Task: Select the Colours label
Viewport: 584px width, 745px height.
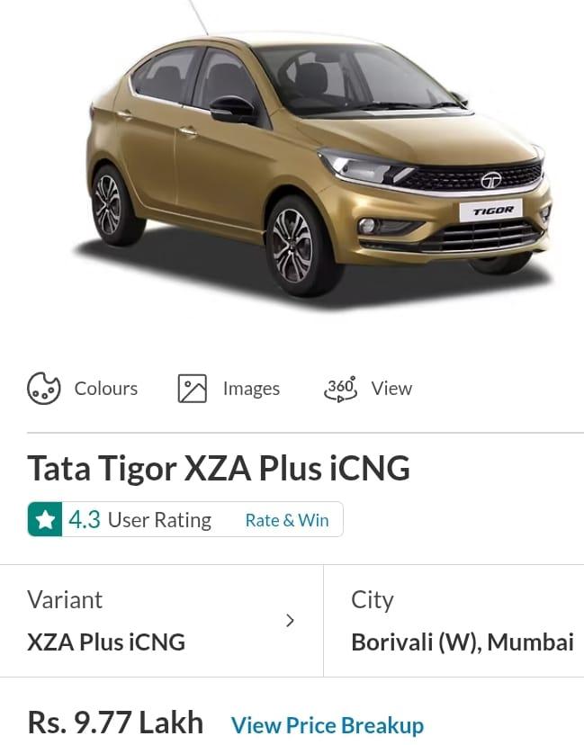Action: pos(106,389)
